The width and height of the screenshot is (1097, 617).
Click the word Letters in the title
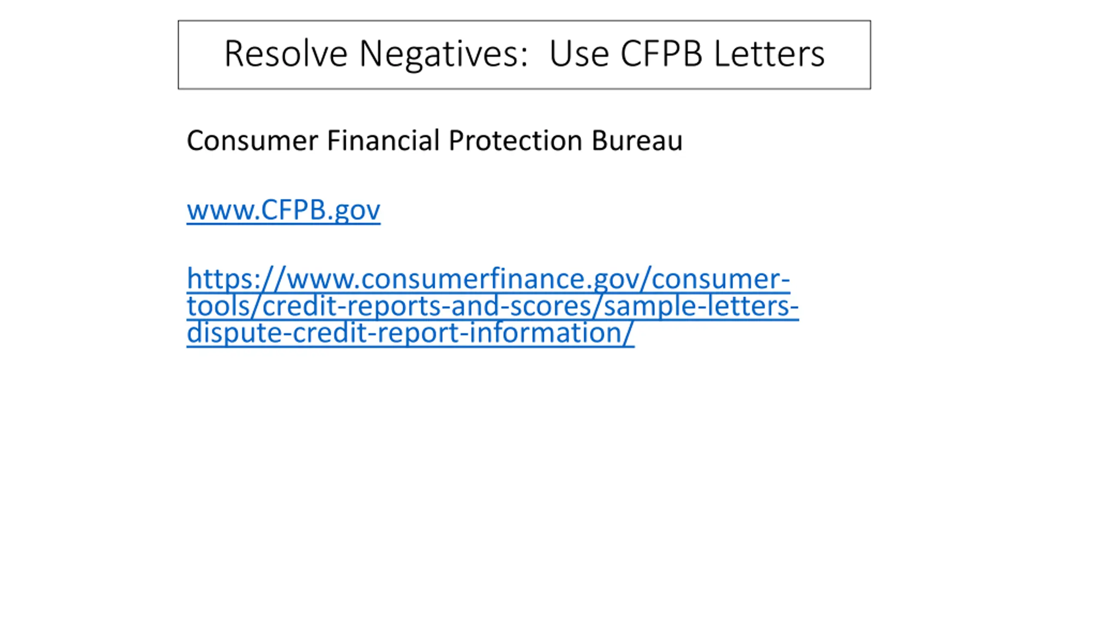tap(769, 54)
